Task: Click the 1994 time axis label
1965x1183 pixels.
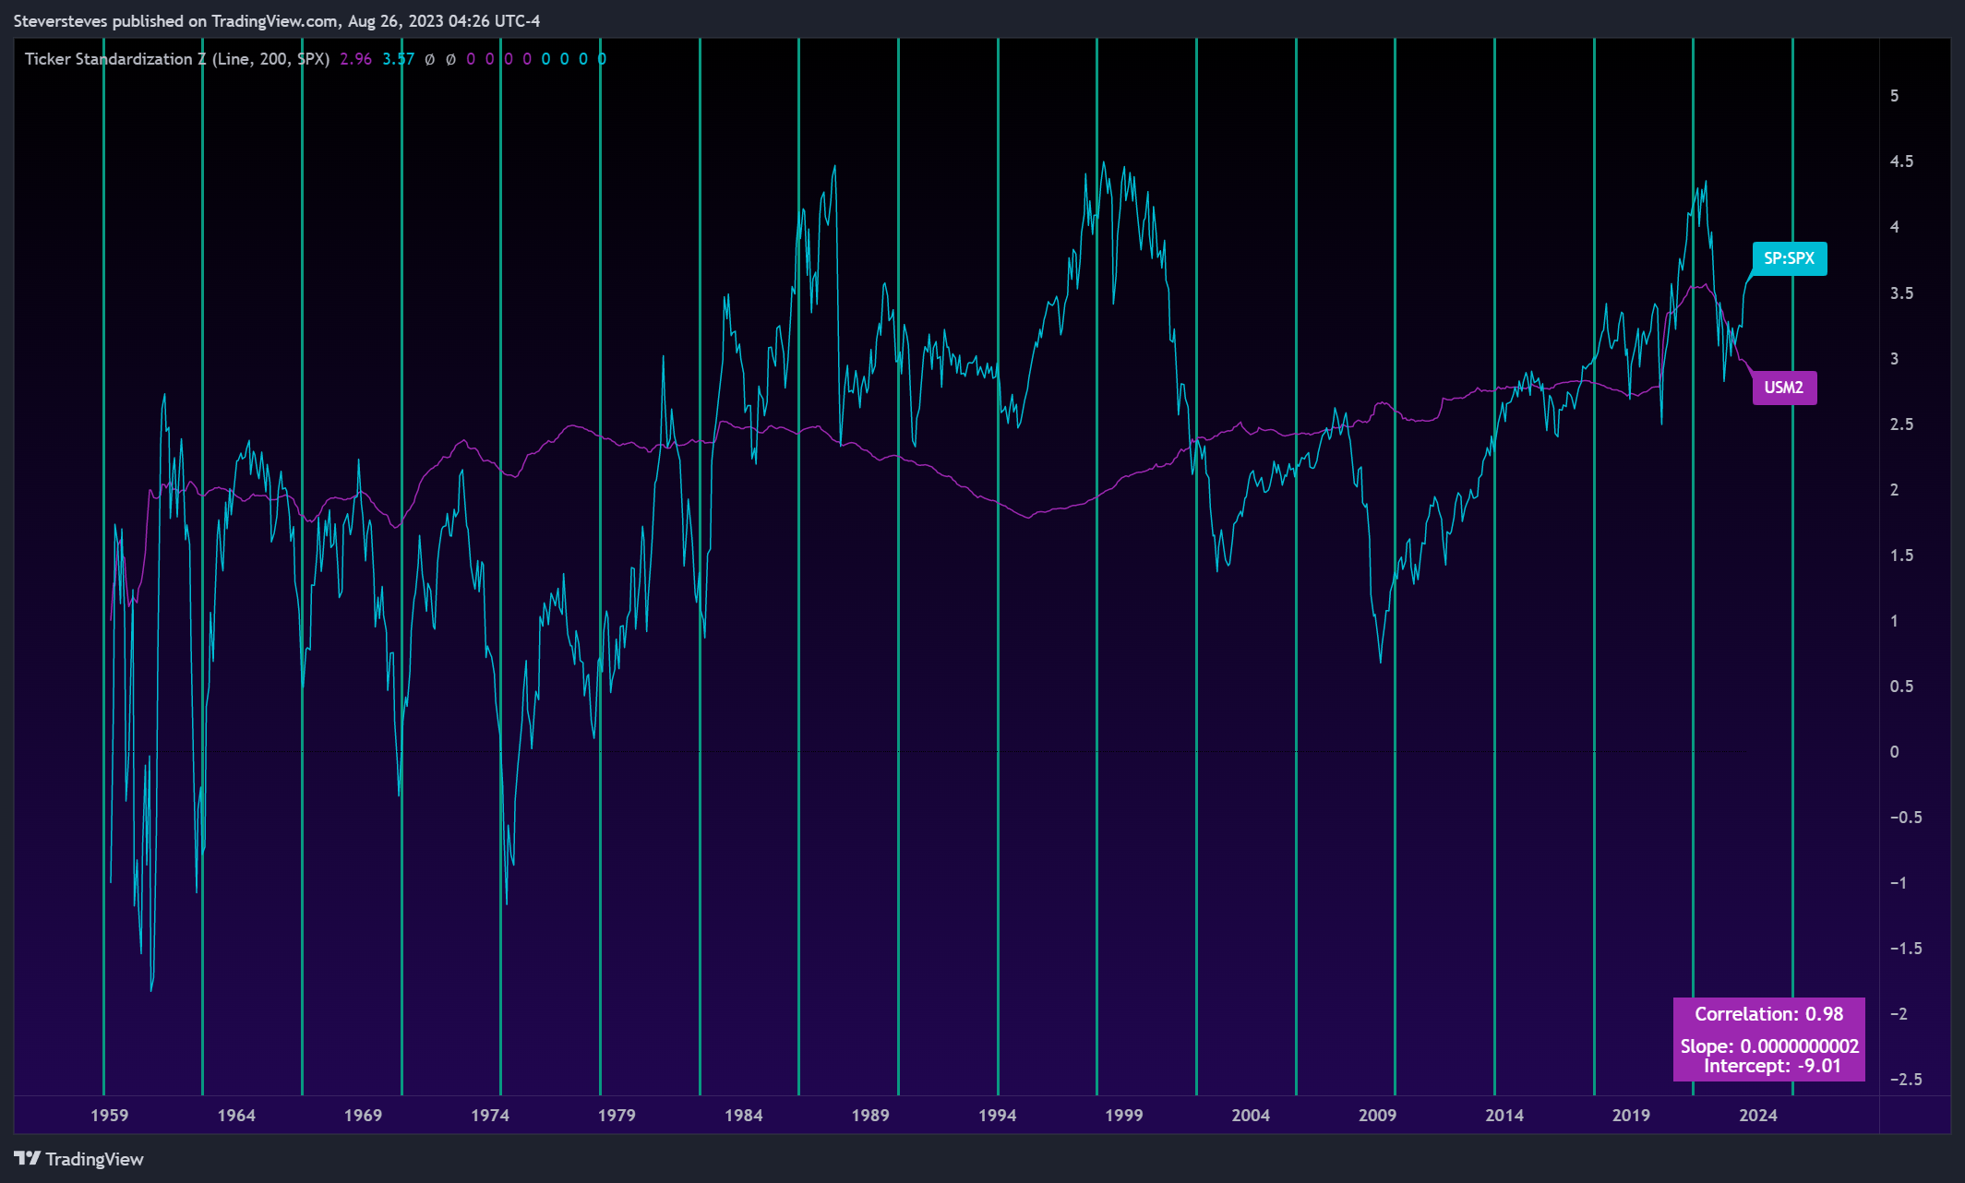Action: [997, 1115]
